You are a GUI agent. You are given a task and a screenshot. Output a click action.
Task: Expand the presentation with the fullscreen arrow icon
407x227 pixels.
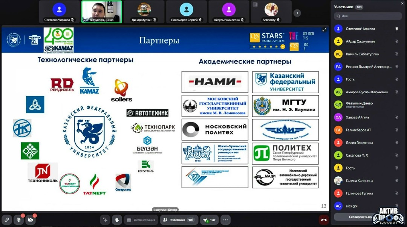pos(324,29)
